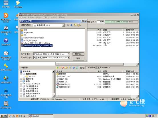
Task: Expand the file name combo box arrow
Action: [x=69, y=54]
